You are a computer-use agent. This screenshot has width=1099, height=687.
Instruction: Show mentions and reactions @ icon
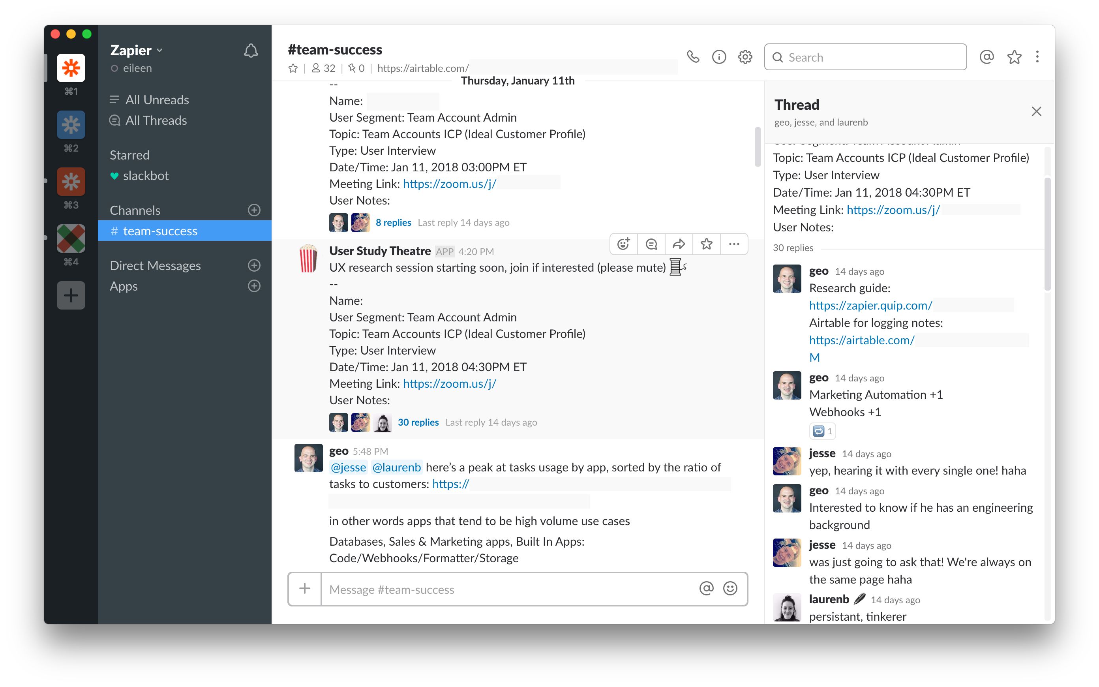987,57
